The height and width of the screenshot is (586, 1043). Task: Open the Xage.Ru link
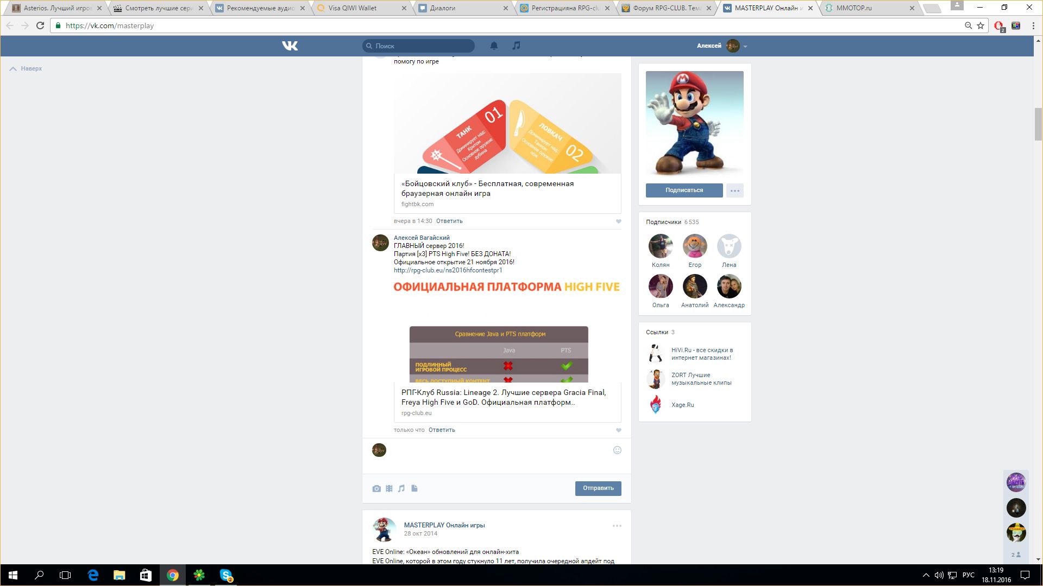point(683,405)
